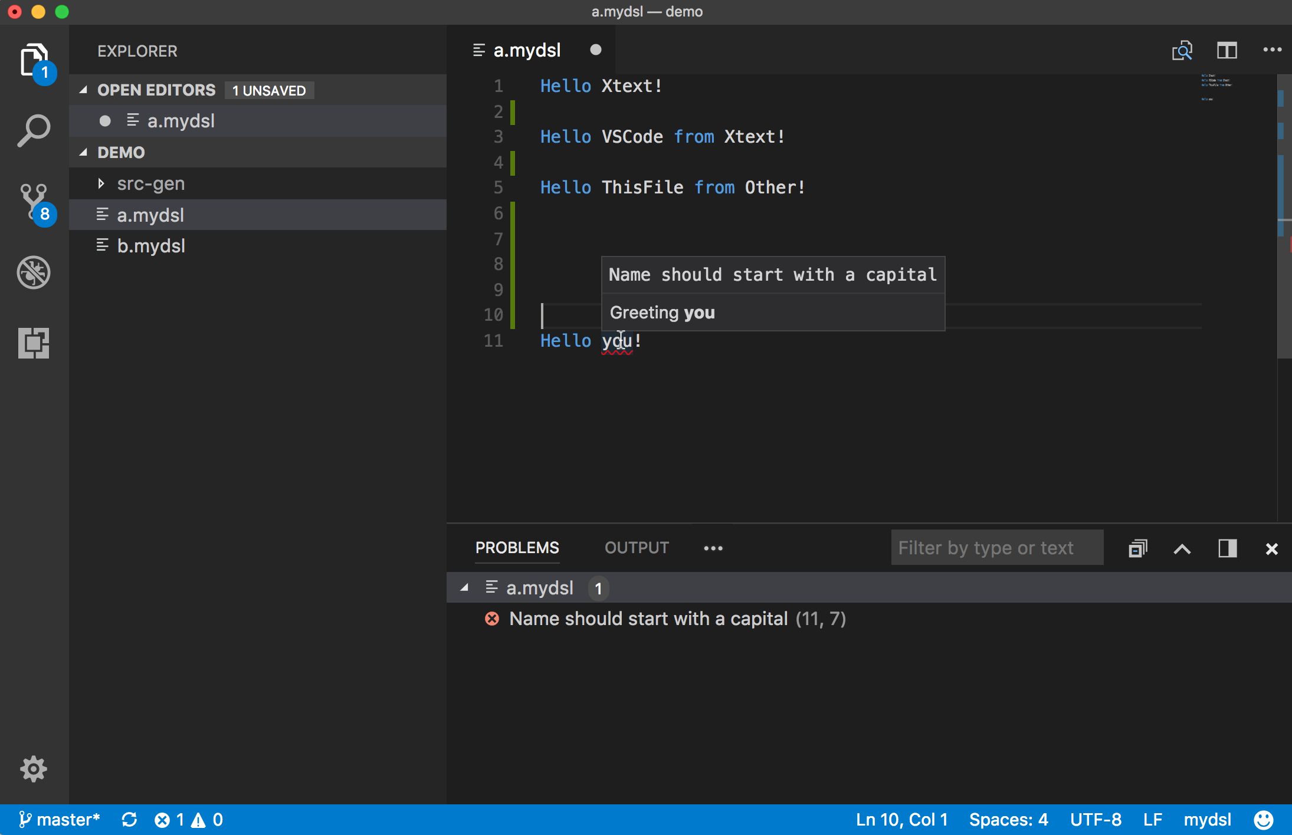Collapse the DEMO project tree
Viewport: 1292px width, 835px height.
(88, 153)
